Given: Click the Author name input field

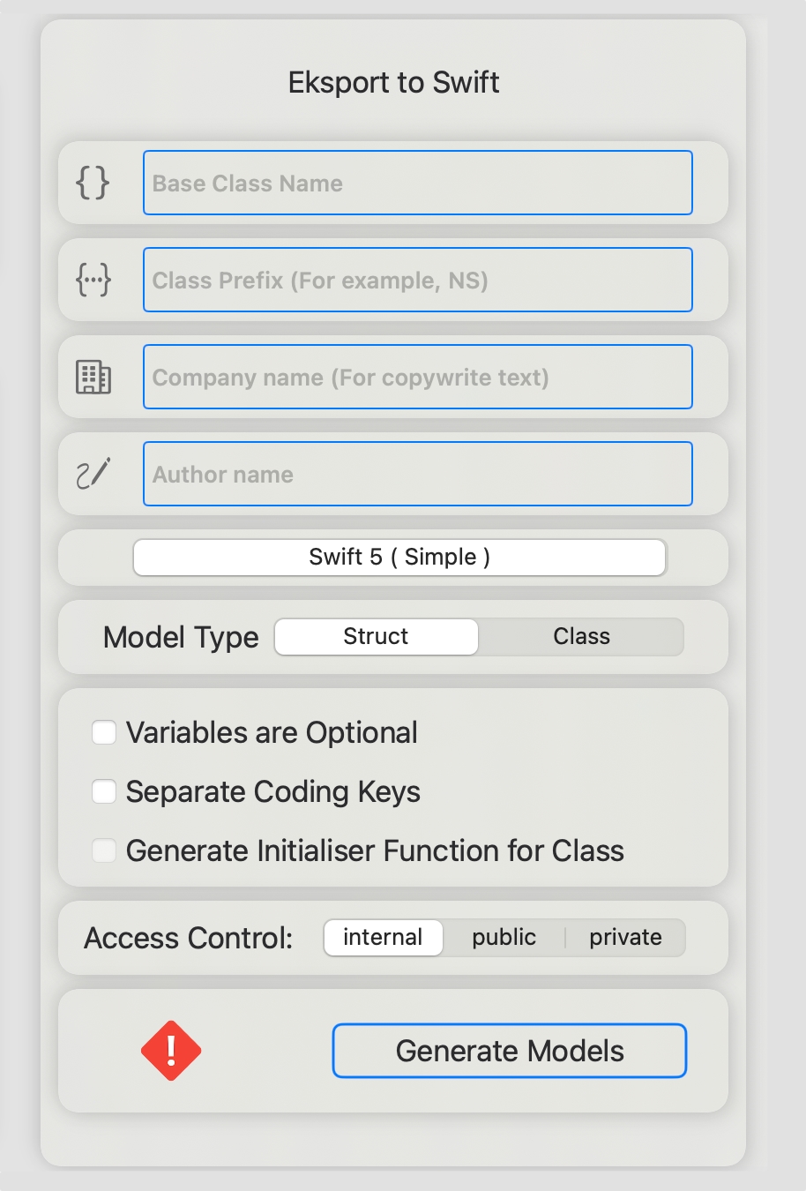Looking at the screenshot, I should click(x=418, y=474).
